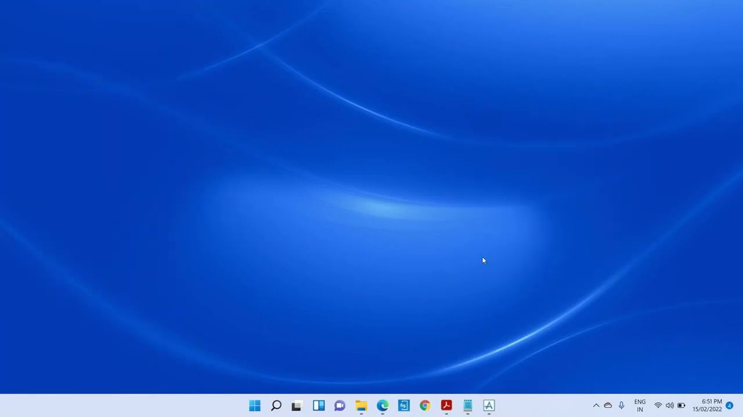Open the blue arrow app icon on taskbar
Screen dimensions: 743x417
(x=404, y=405)
